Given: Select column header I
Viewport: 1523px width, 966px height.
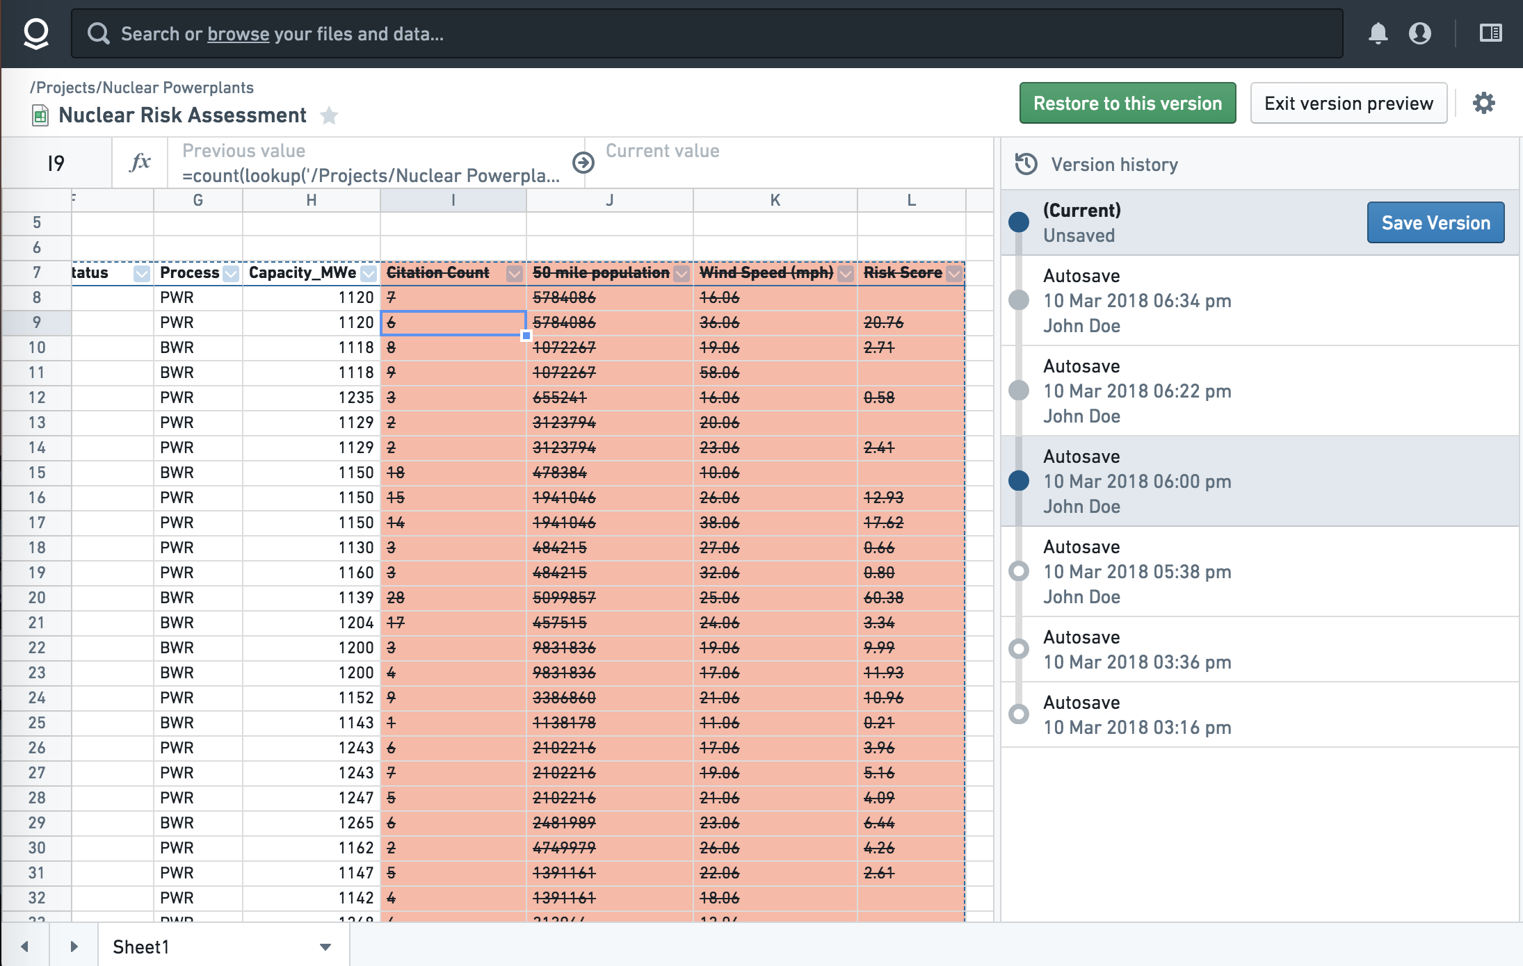Looking at the screenshot, I should tap(453, 200).
